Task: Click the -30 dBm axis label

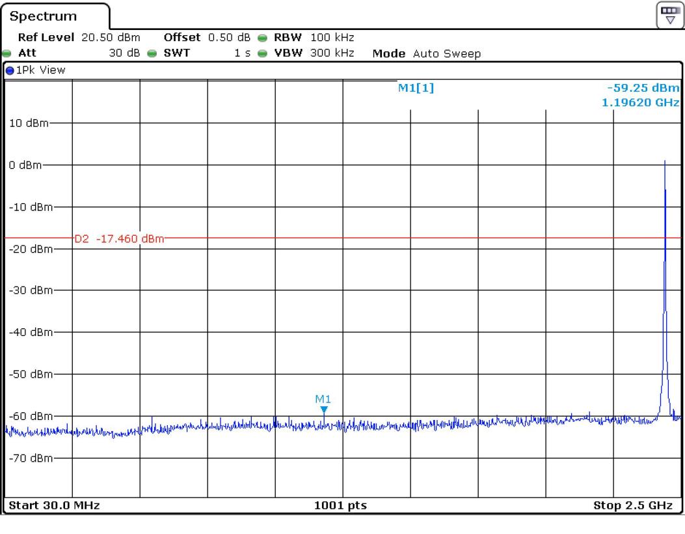Action: pos(31,290)
